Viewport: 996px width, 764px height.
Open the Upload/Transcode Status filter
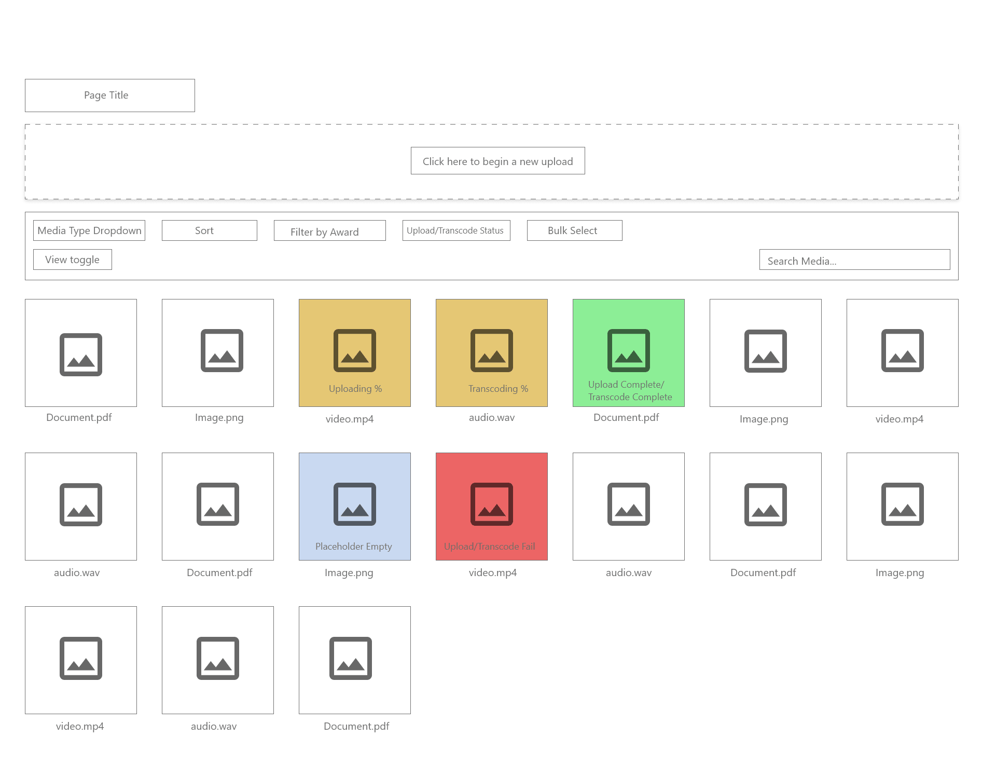456,230
